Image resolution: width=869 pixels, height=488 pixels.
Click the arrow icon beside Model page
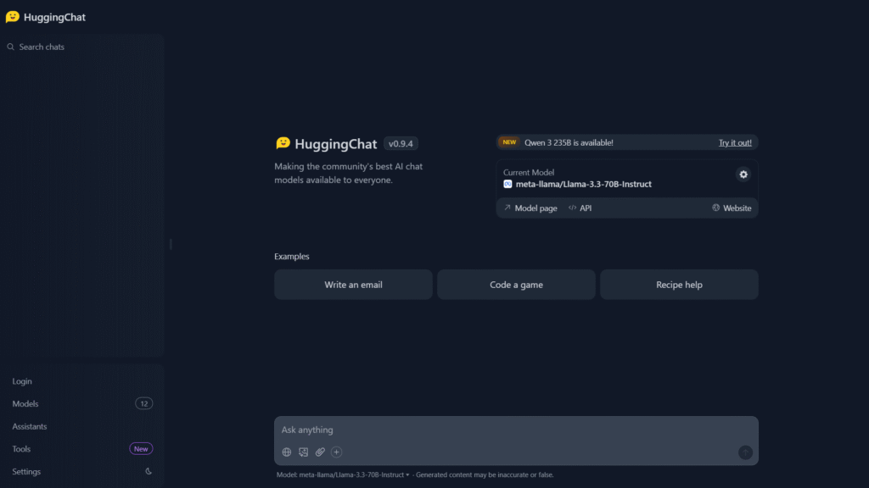[507, 208]
